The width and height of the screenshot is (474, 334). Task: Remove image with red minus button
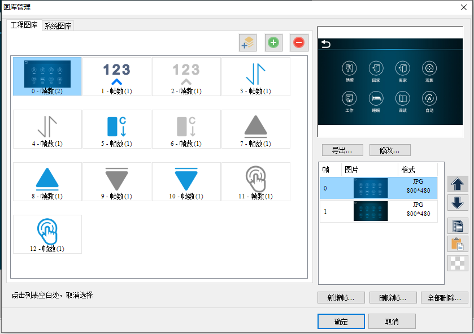[x=299, y=42]
